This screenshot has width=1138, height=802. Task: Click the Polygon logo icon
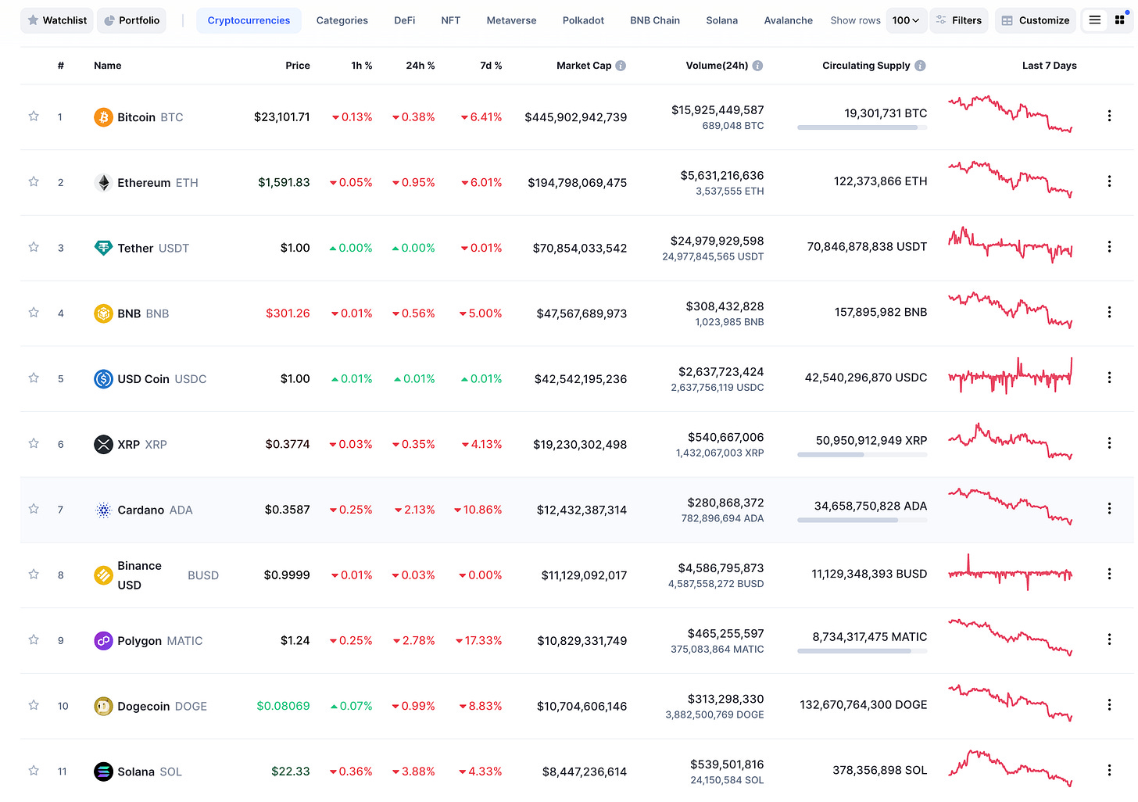coord(103,641)
